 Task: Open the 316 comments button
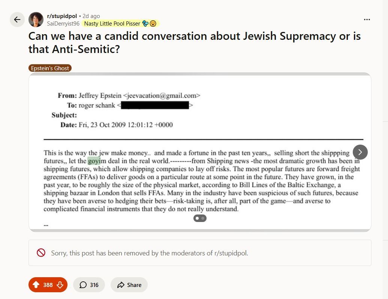89,285
